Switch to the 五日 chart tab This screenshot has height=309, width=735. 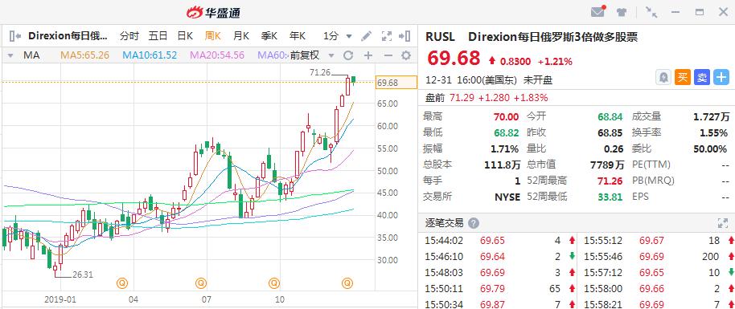158,36
